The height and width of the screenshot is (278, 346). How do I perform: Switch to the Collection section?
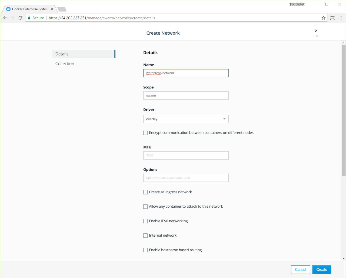[x=65, y=64]
